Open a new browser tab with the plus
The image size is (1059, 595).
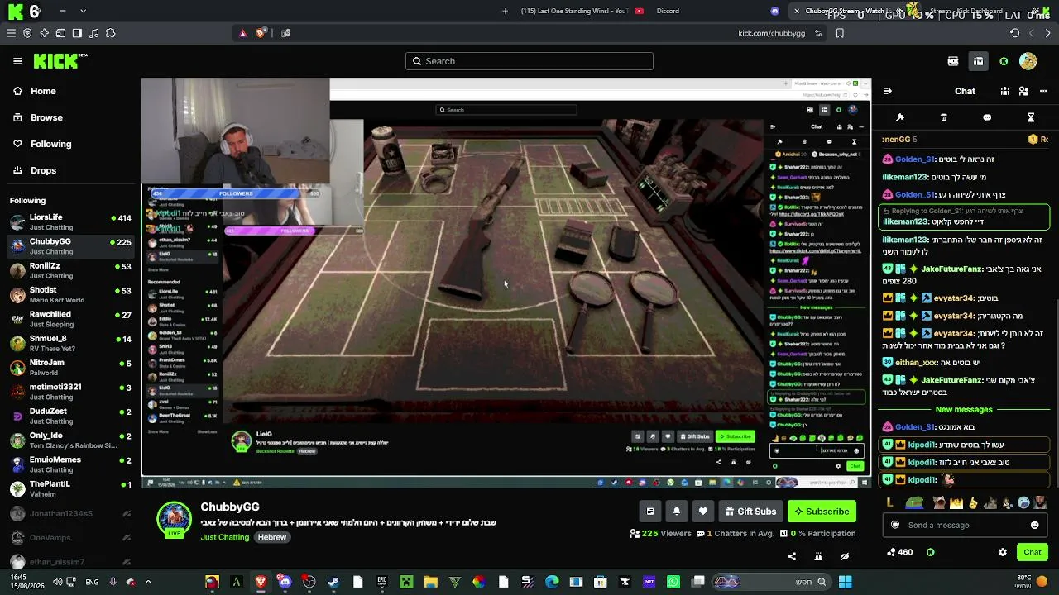click(506, 11)
